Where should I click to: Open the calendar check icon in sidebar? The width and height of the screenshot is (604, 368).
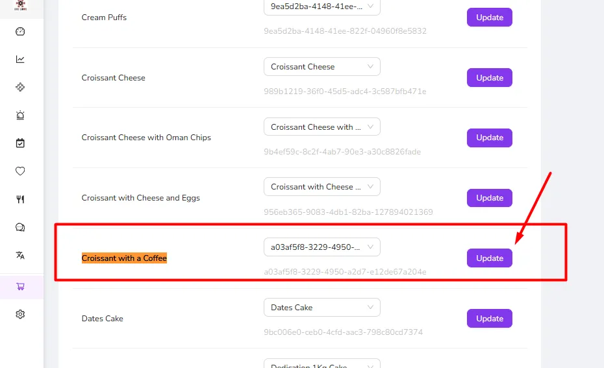(x=20, y=143)
